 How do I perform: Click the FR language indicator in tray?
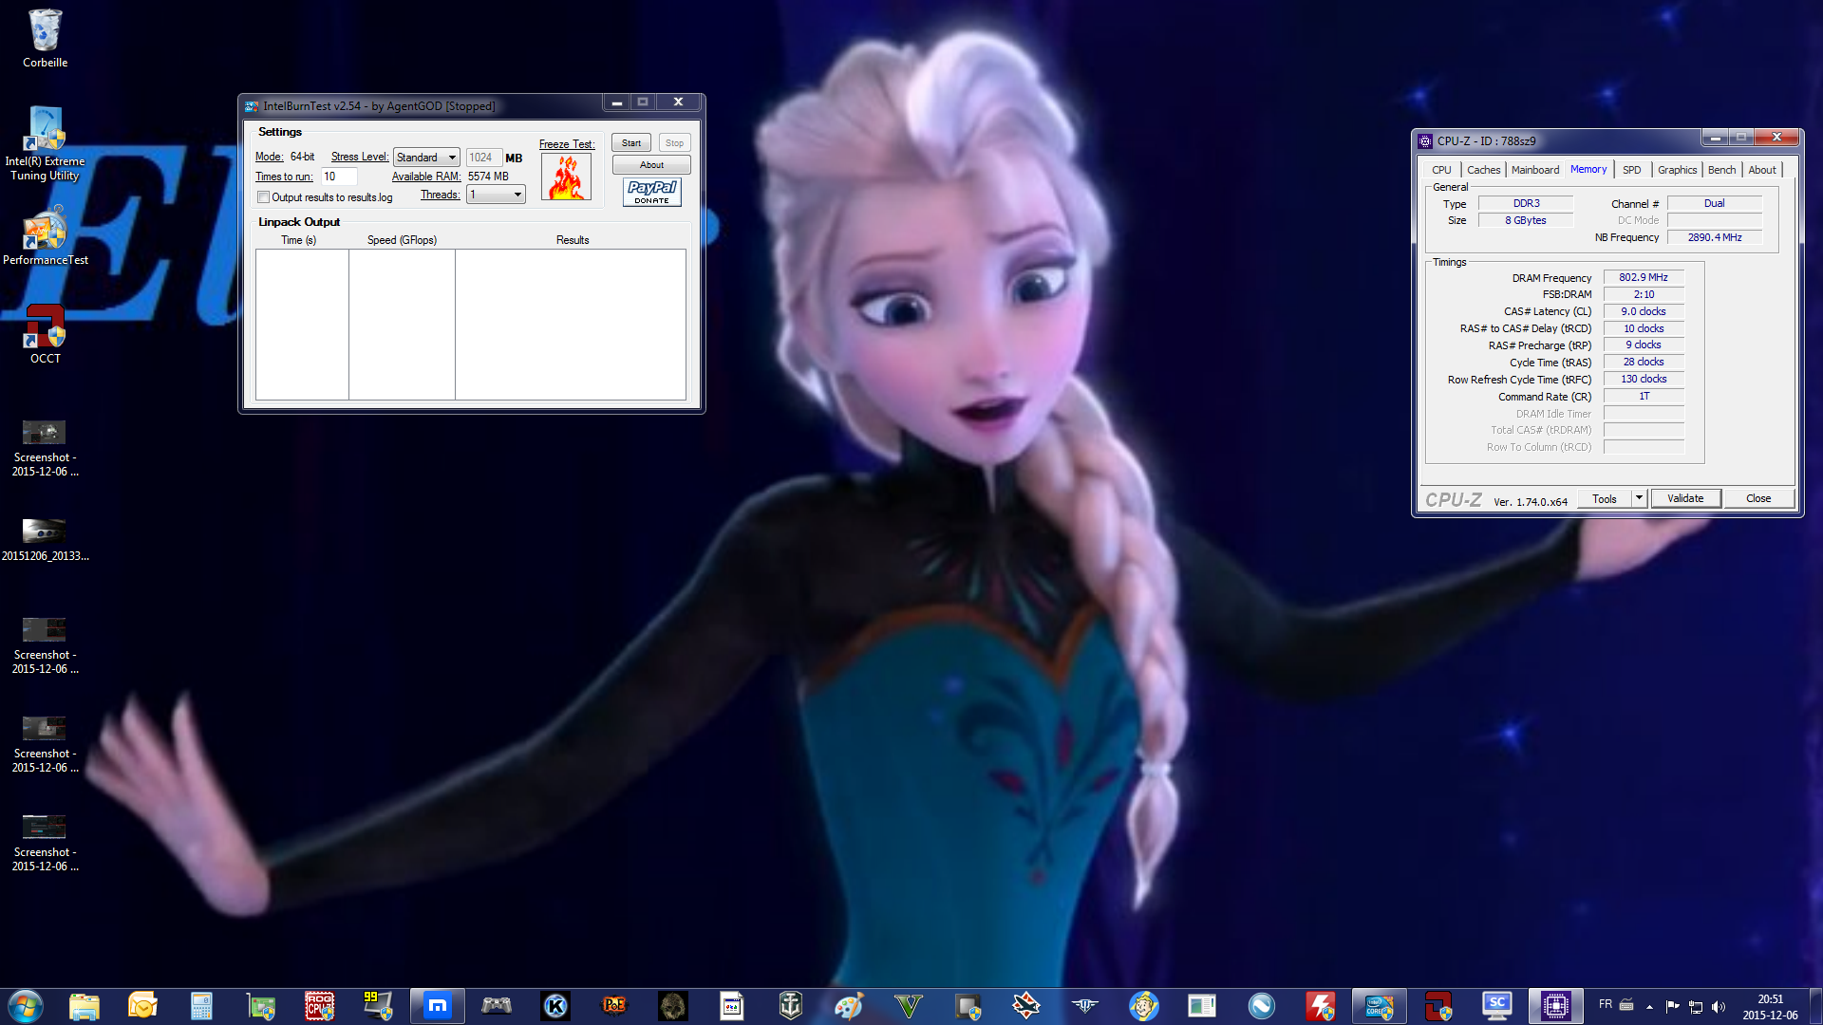coord(1606,1004)
